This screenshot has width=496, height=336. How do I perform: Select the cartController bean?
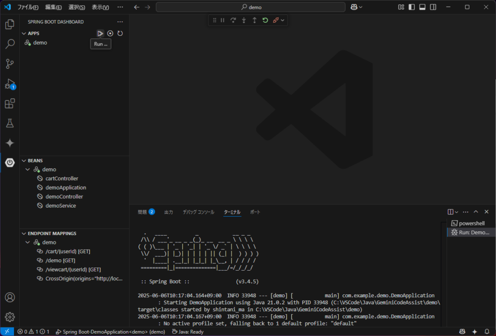click(x=74, y=178)
